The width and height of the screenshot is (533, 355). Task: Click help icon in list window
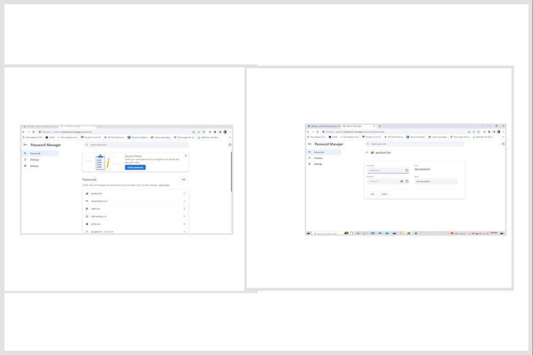[x=230, y=145]
